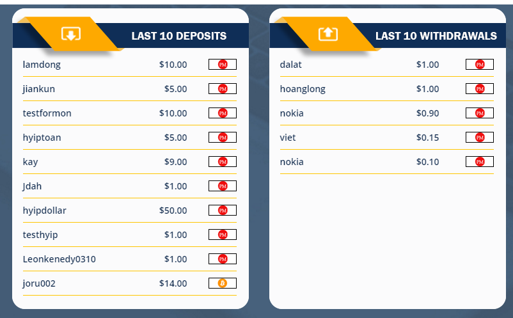This screenshot has width=513, height=318.
Task: Click the $50.00 deposit amount
Action: click(173, 211)
